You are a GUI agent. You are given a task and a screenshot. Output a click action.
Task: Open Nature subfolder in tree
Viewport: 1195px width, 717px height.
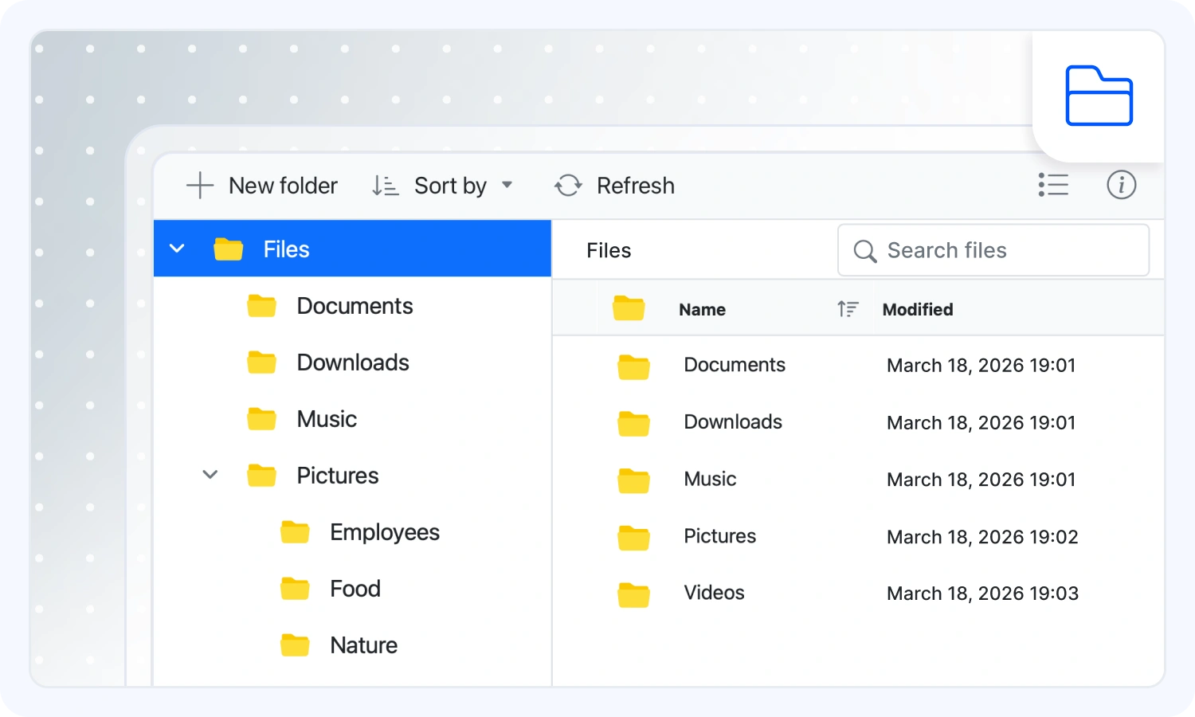(x=352, y=645)
